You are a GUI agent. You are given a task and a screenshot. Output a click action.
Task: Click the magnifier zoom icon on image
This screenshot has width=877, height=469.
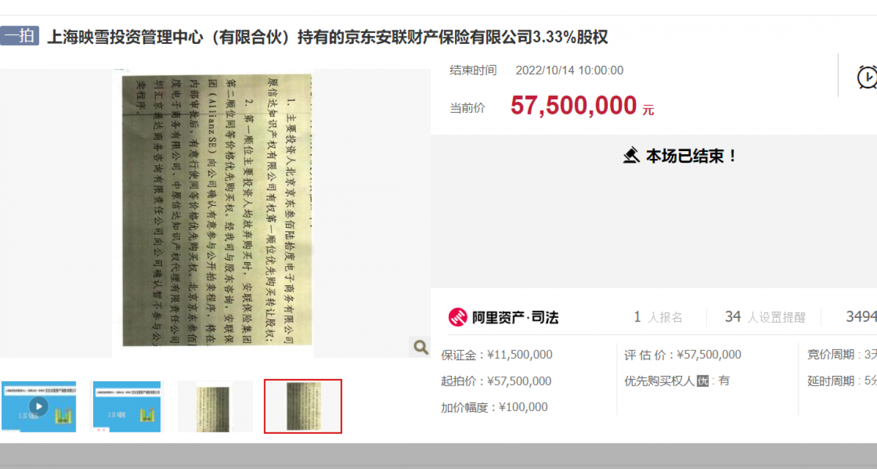[x=420, y=347]
